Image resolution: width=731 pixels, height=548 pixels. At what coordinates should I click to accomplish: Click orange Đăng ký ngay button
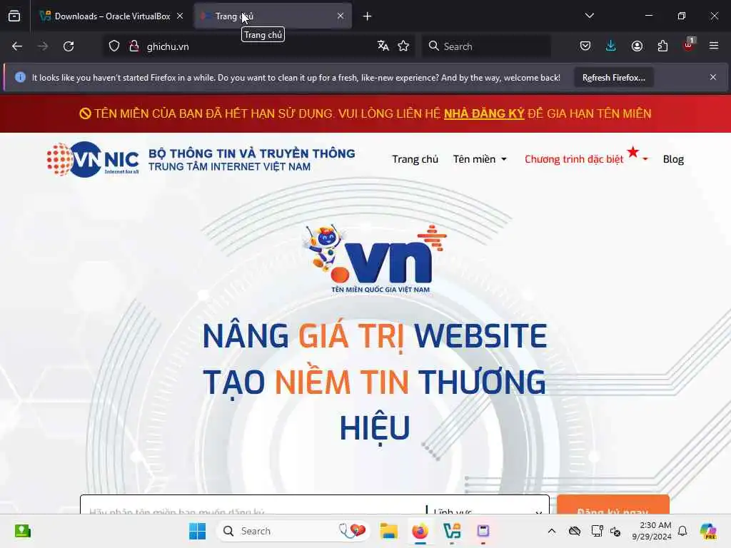613,504
